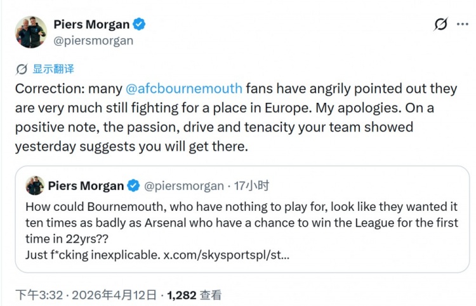Click @piersmorgan handle inside quoted tweet

pos(184,186)
